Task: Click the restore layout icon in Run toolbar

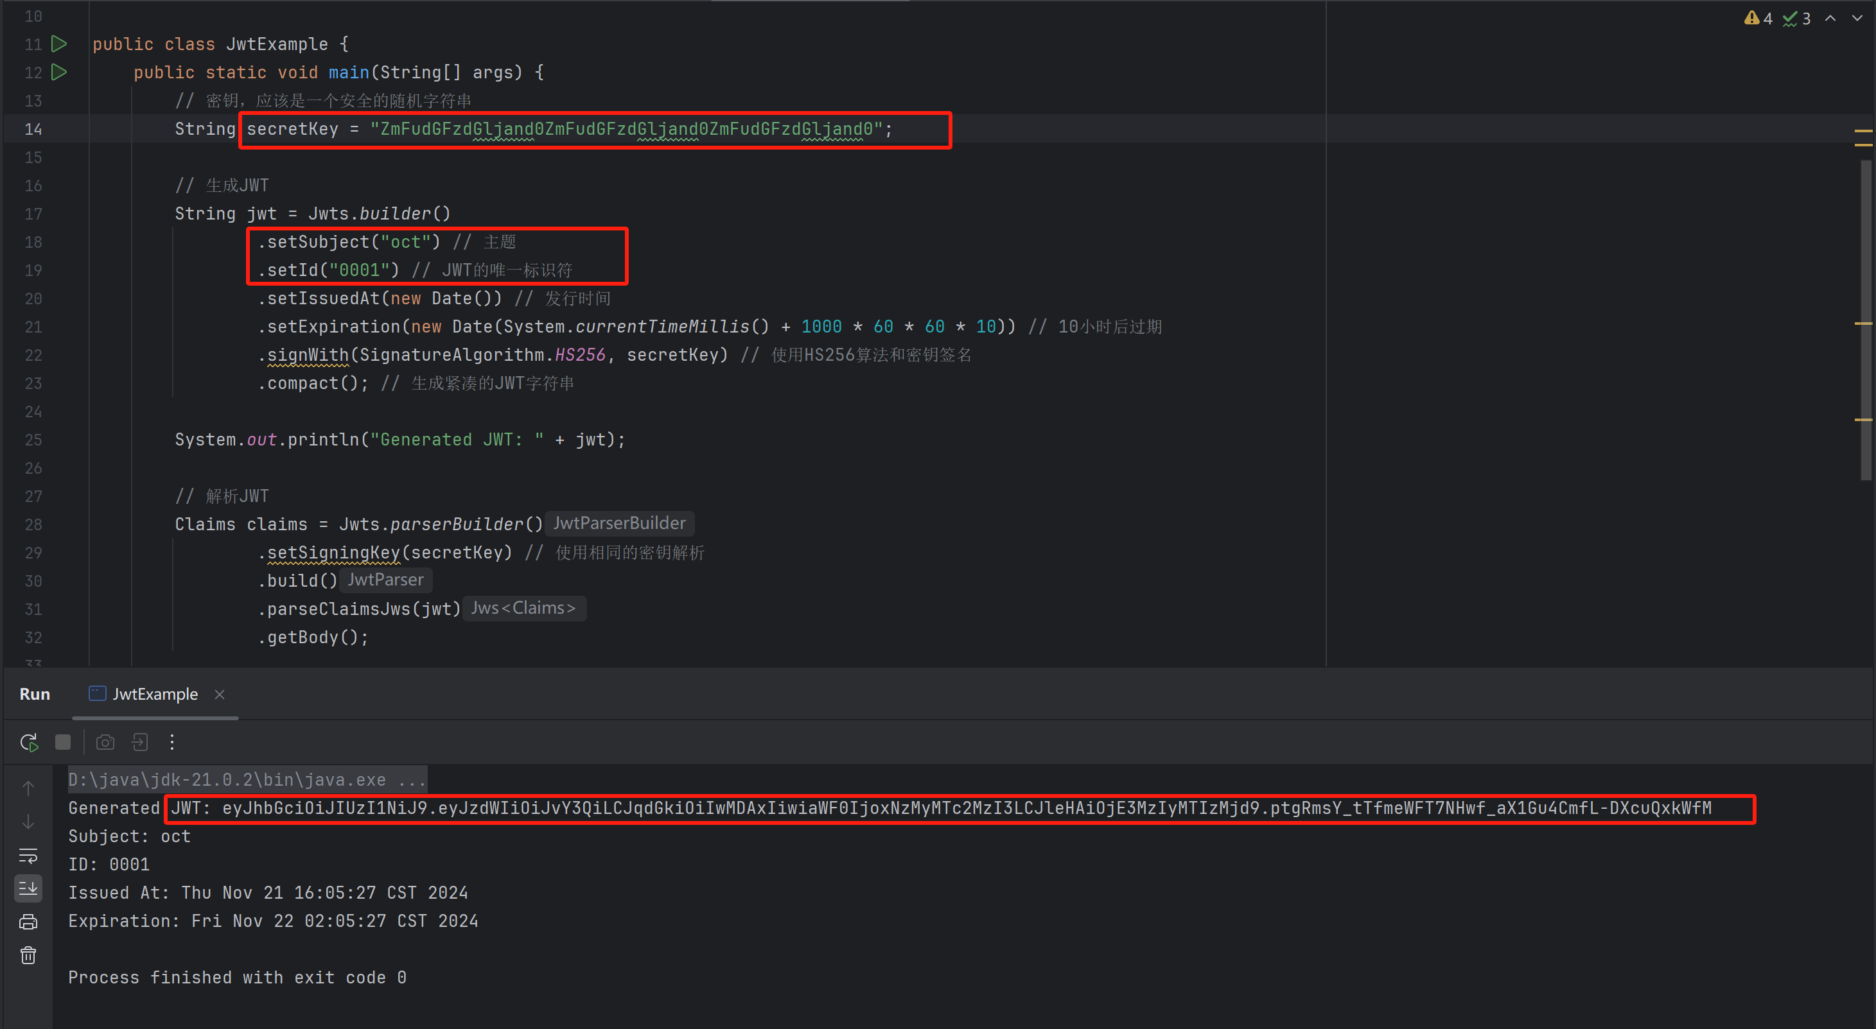Action: click(139, 742)
